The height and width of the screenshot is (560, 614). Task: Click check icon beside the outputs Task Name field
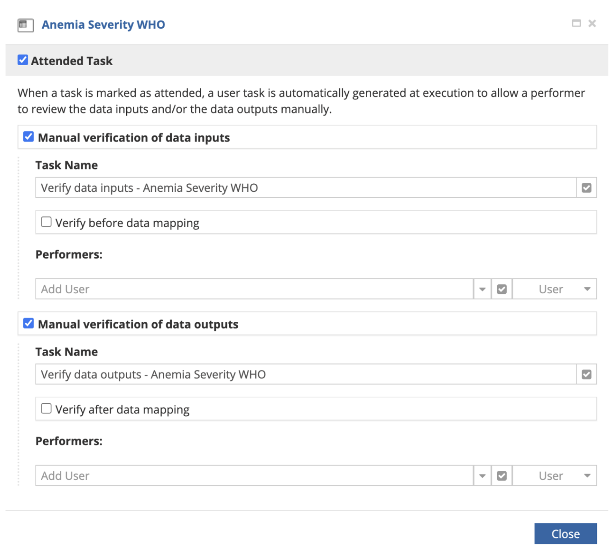coord(586,374)
